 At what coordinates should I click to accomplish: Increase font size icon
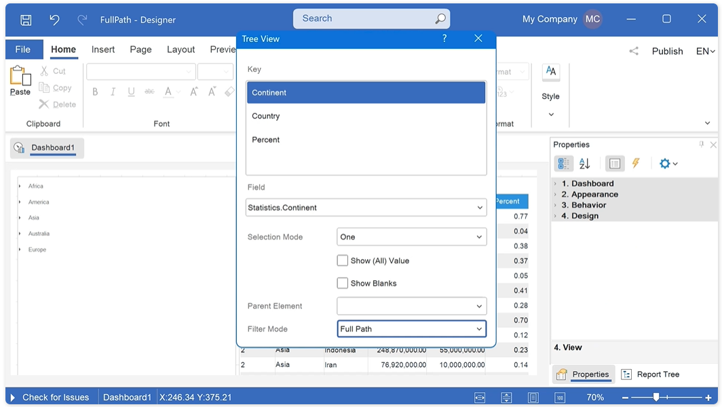tap(194, 92)
